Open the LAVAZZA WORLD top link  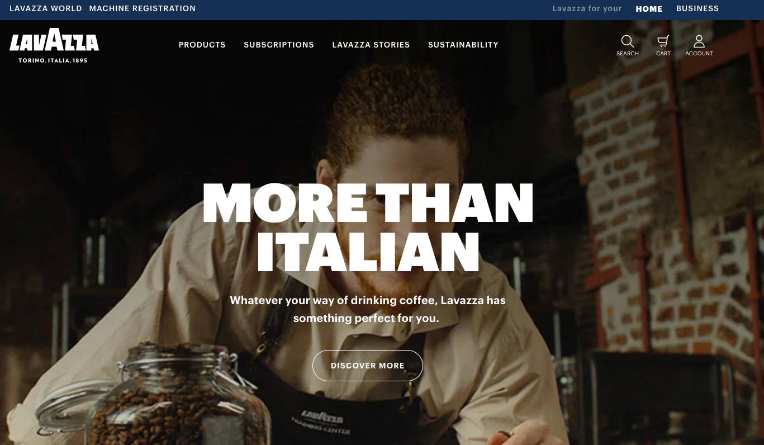46,9
